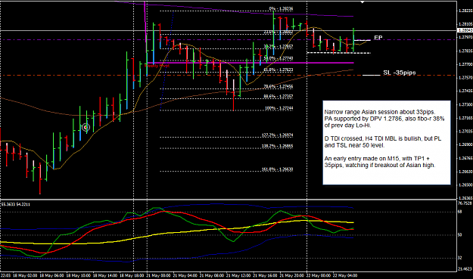Click 1.27835 on the price axis
Image resolution: width=473 pixels, height=279 pixels.
[x=465, y=51]
